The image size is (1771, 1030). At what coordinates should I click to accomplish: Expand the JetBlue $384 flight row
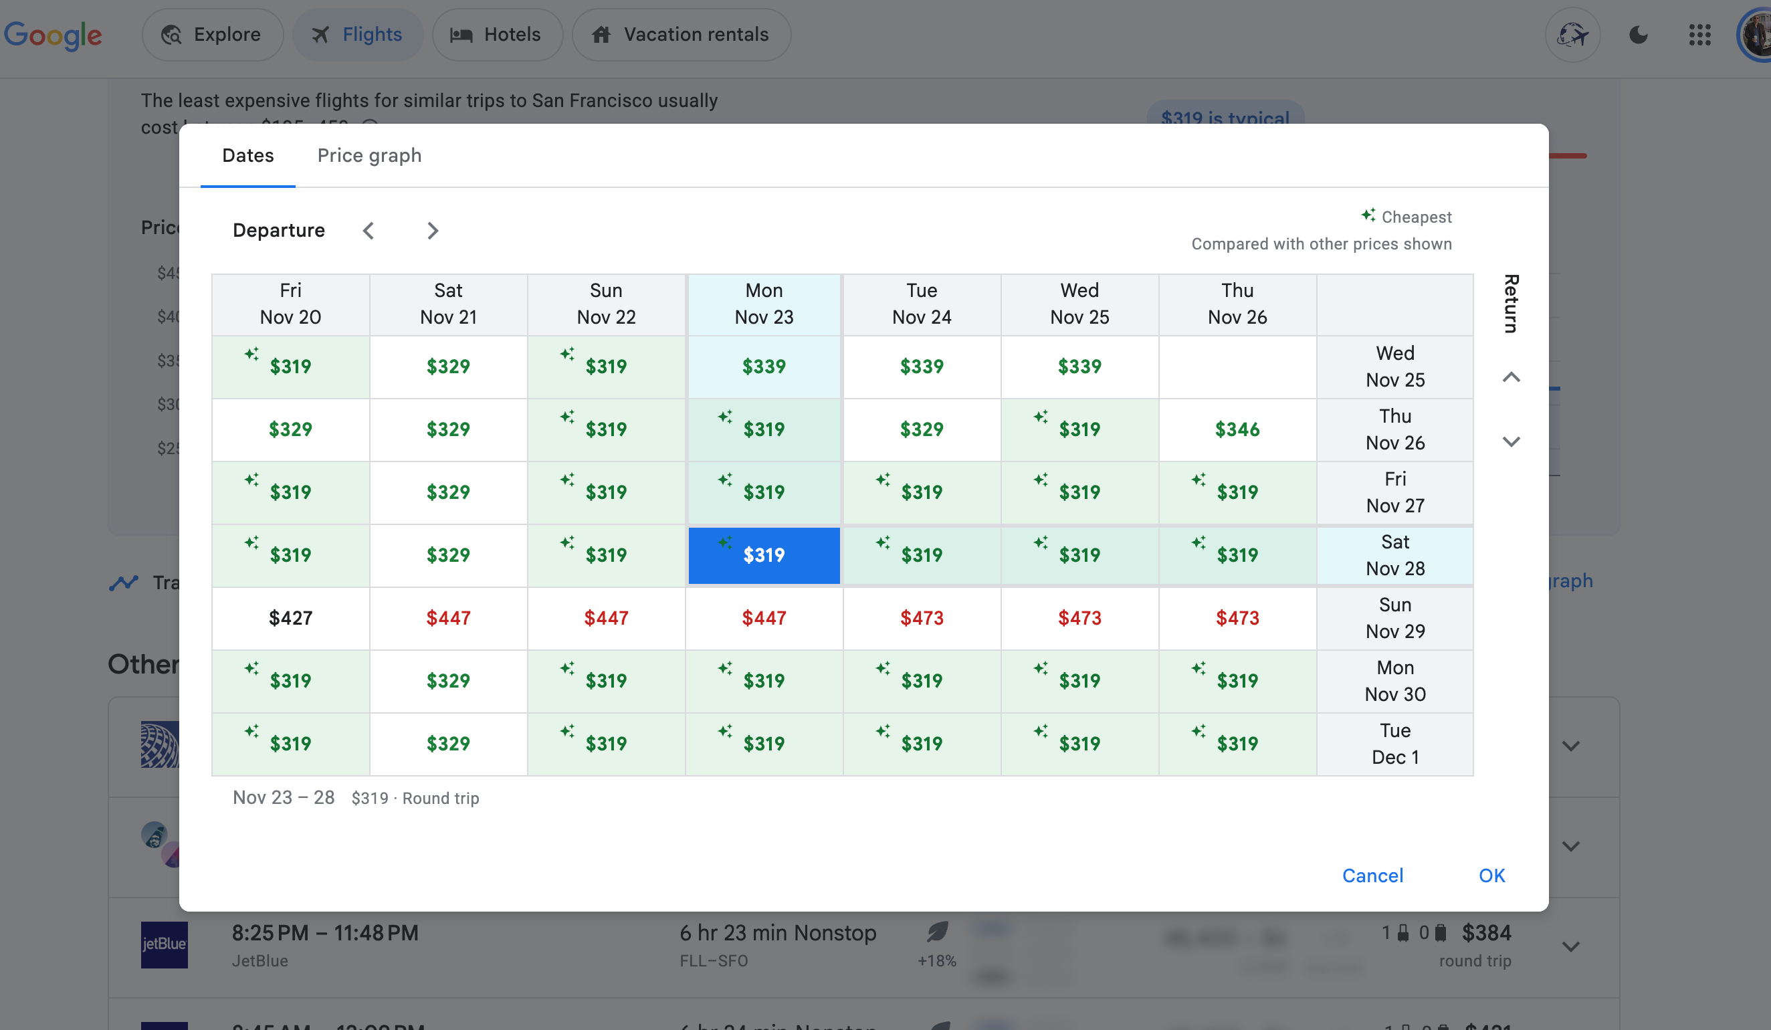pos(1571,946)
